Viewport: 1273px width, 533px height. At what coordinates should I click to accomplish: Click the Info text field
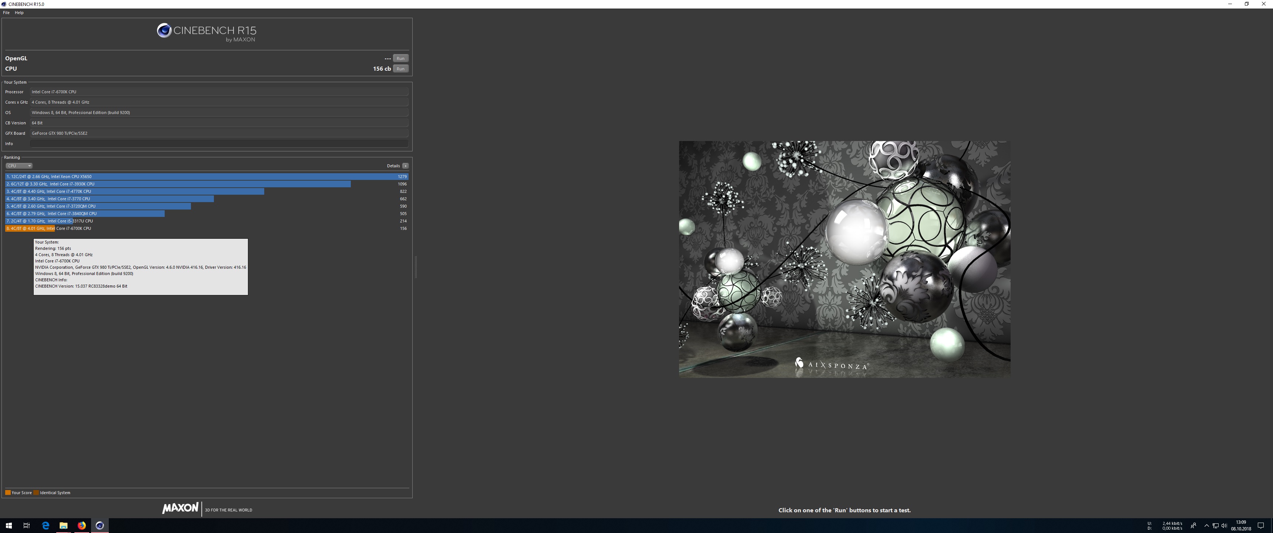coord(219,143)
